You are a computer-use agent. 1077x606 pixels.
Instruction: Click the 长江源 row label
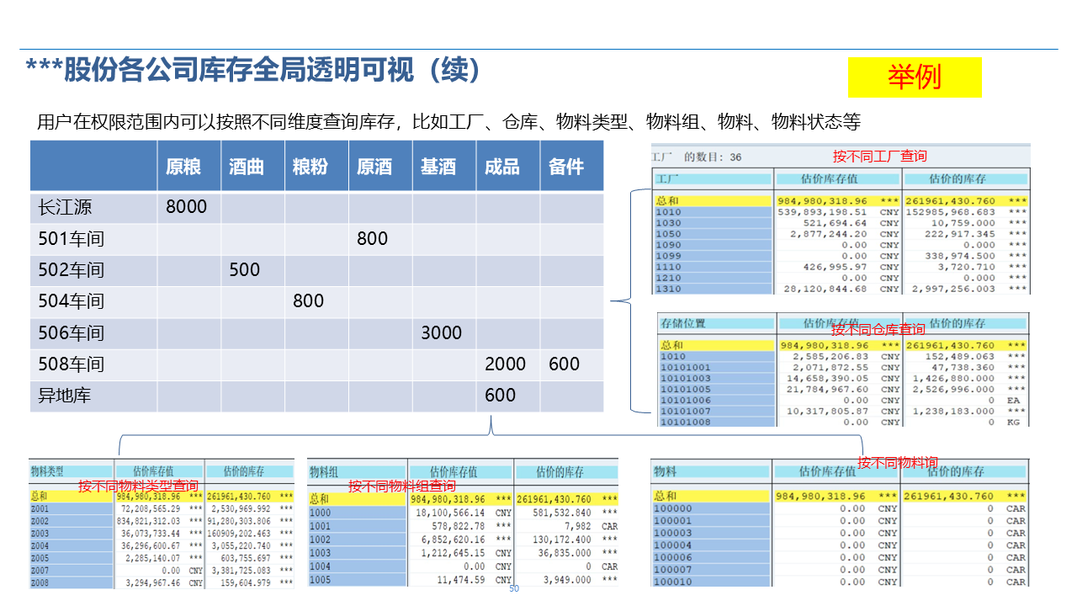point(65,207)
